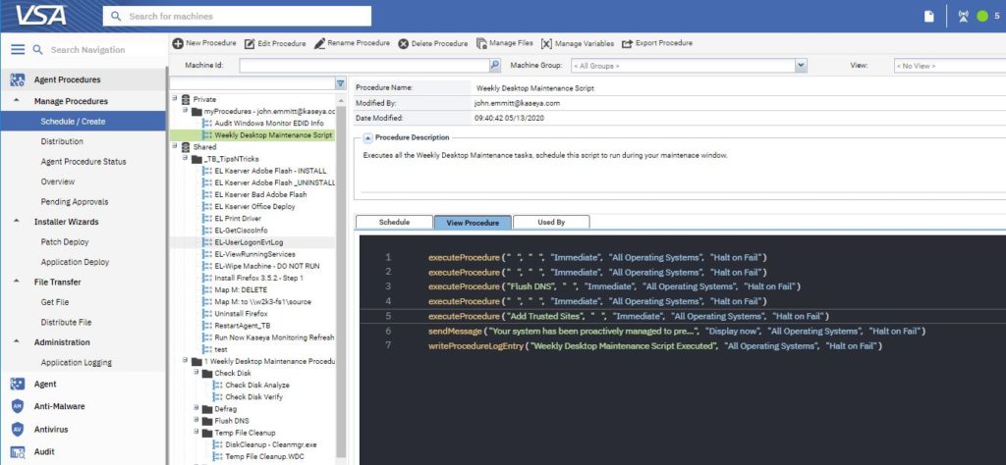Image resolution: width=1006 pixels, height=465 pixels.
Task: Toggle the hamburger navigation menu
Action: [18, 49]
